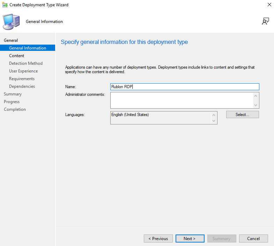Screen dimensions: 274x246
Task: Select the User Experience step
Action: (23, 71)
